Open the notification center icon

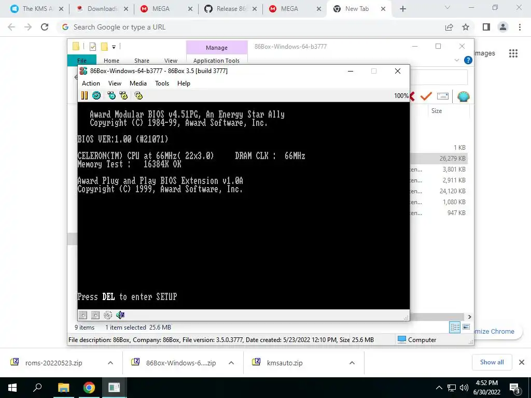pyautogui.click(x=515, y=388)
